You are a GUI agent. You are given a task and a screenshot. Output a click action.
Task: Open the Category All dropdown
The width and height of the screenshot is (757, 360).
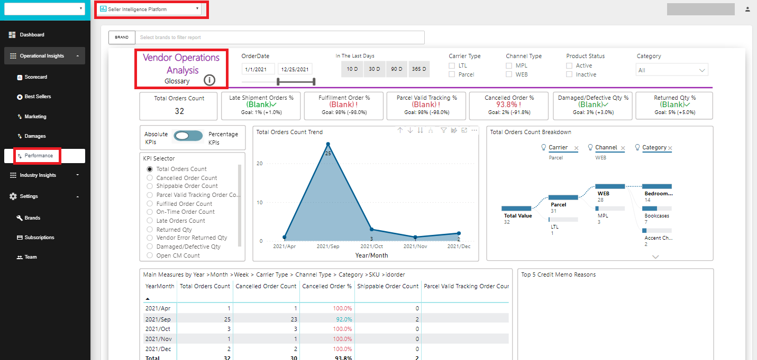672,70
